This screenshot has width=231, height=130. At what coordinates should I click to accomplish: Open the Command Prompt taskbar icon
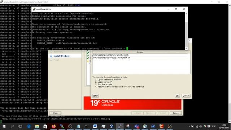point(87,126)
